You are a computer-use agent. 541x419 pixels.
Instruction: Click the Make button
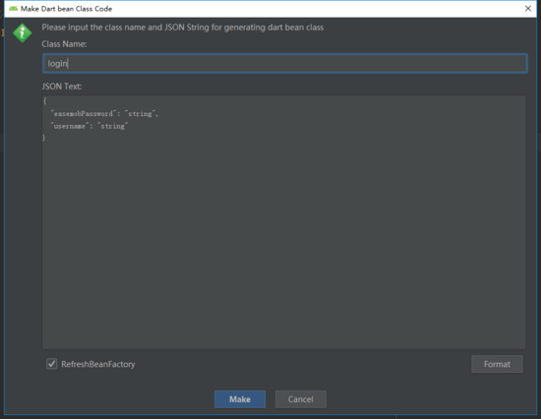[240, 399]
